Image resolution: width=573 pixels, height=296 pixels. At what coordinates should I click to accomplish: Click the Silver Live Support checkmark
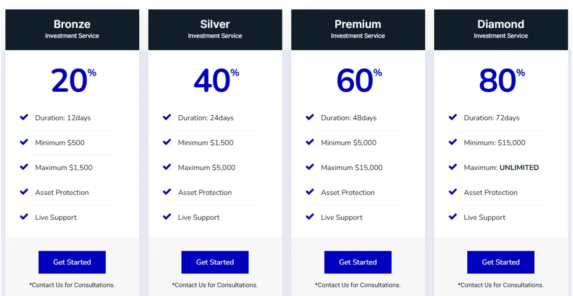167,217
